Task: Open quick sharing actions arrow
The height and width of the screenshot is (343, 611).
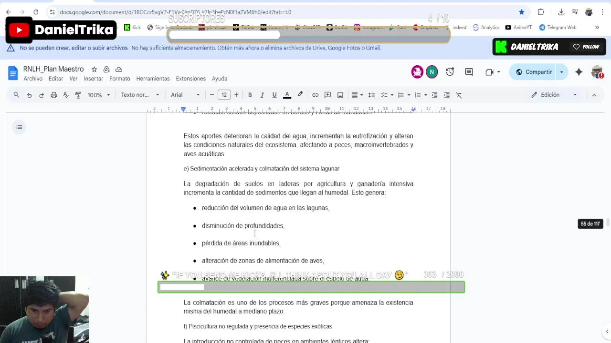Action: pos(562,72)
